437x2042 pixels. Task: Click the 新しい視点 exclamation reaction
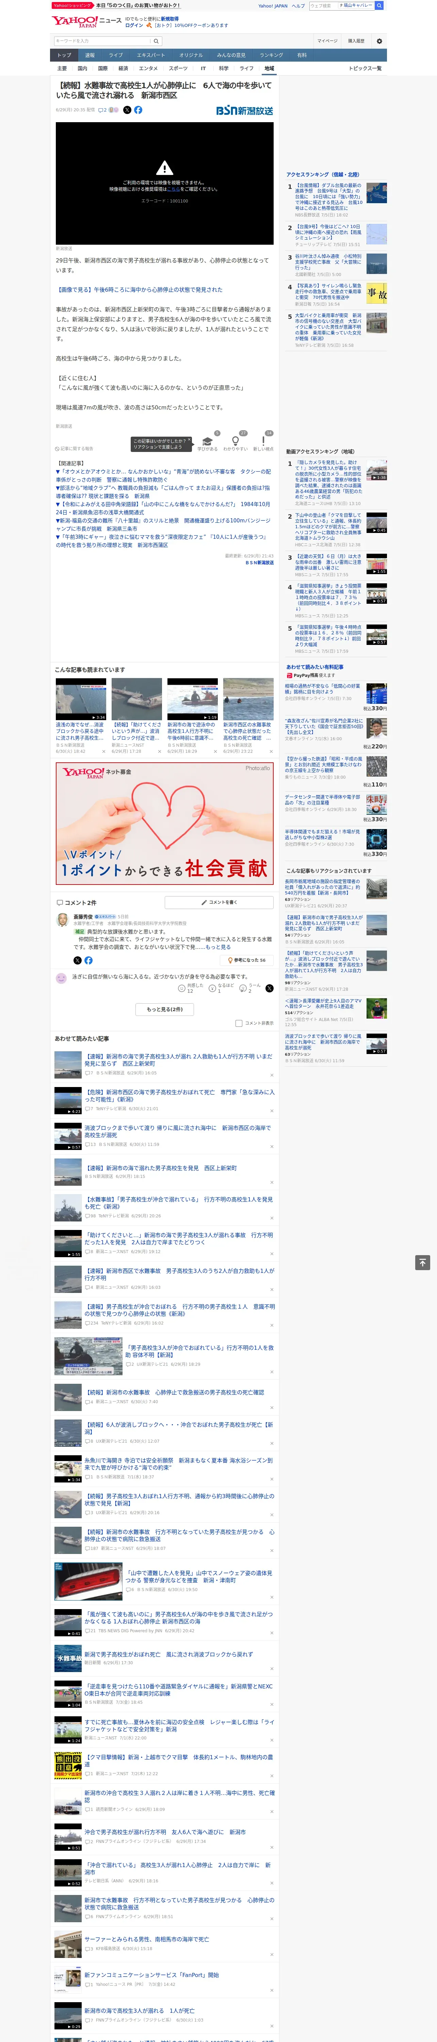tap(263, 441)
